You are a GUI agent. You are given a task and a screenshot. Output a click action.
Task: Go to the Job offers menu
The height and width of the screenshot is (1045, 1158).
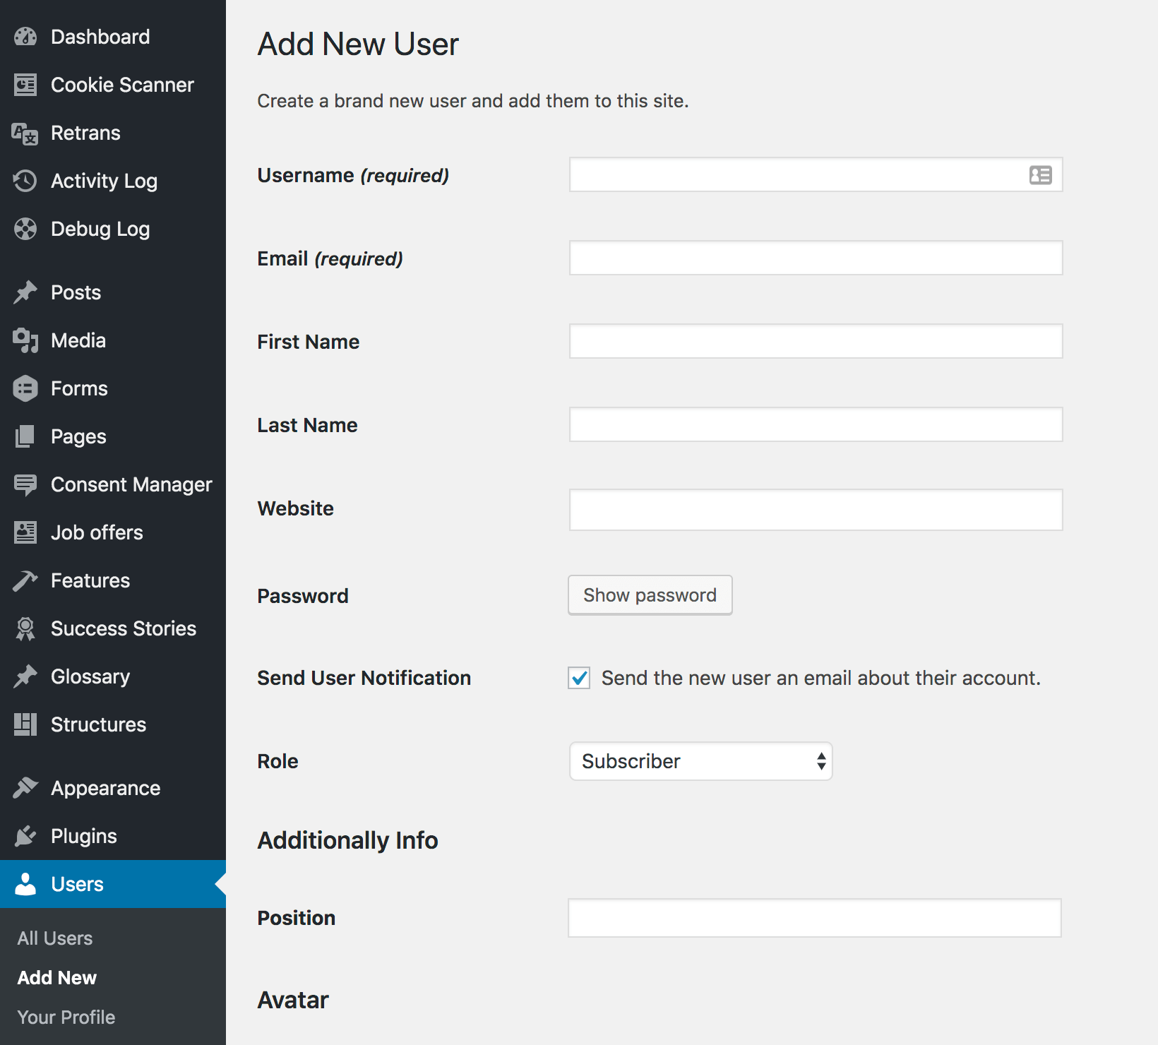97,532
